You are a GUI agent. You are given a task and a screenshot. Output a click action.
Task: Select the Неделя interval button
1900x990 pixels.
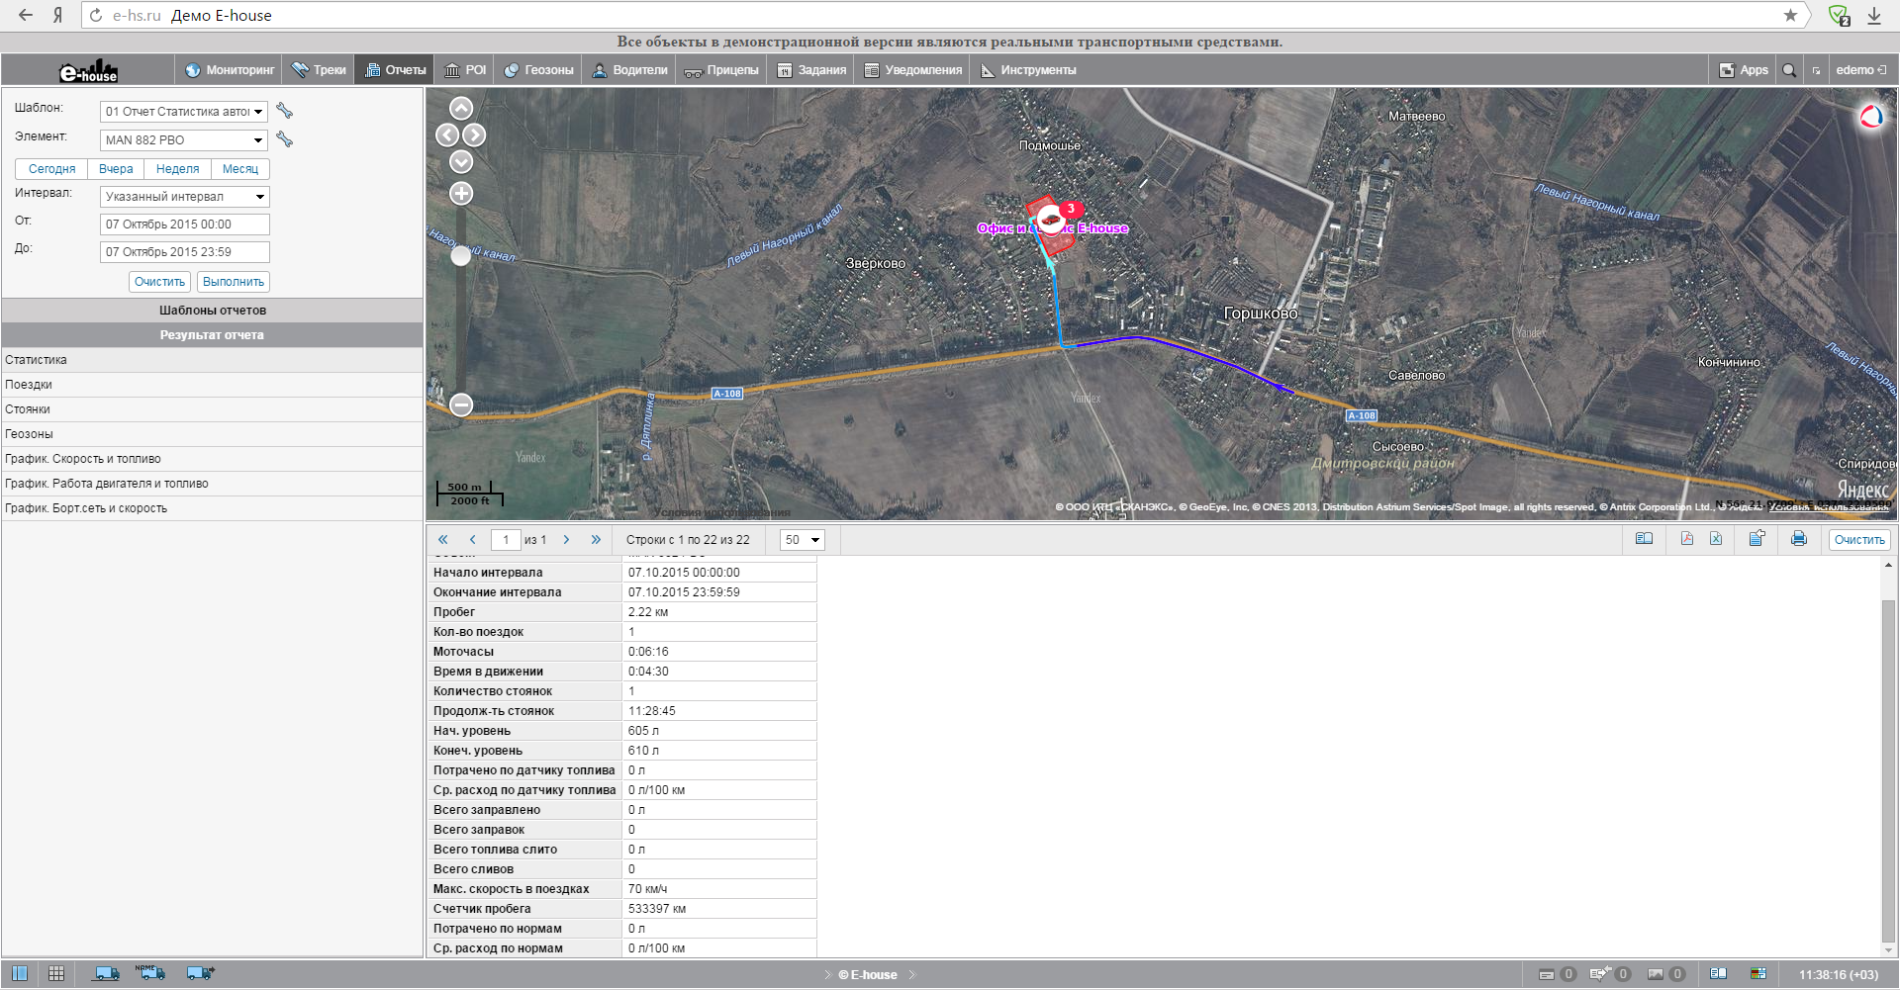coord(177,169)
